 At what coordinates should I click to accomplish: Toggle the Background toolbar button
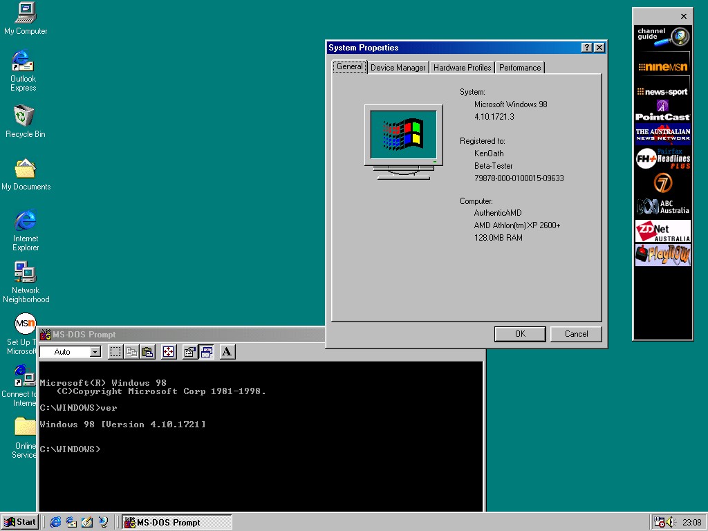click(206, 352)
